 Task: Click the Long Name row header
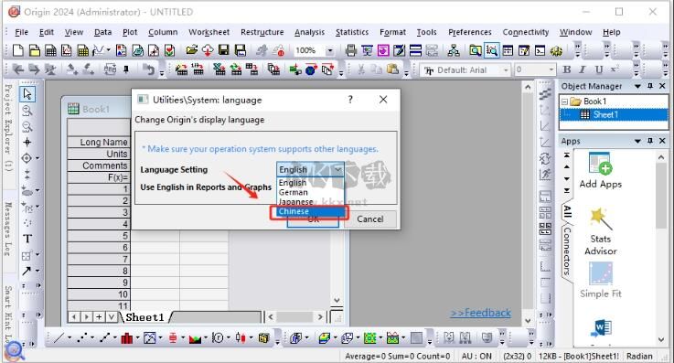(99, 142)
